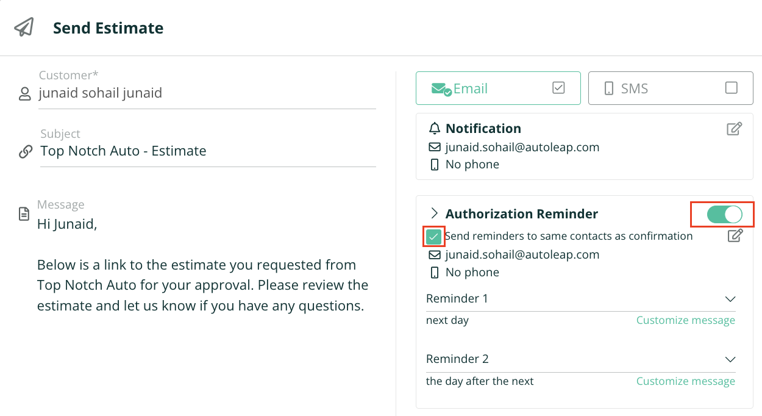Expand the Authorization Reminder chevron
The width and height of the screenshot is (762, 416).
(x=435, y=213)
